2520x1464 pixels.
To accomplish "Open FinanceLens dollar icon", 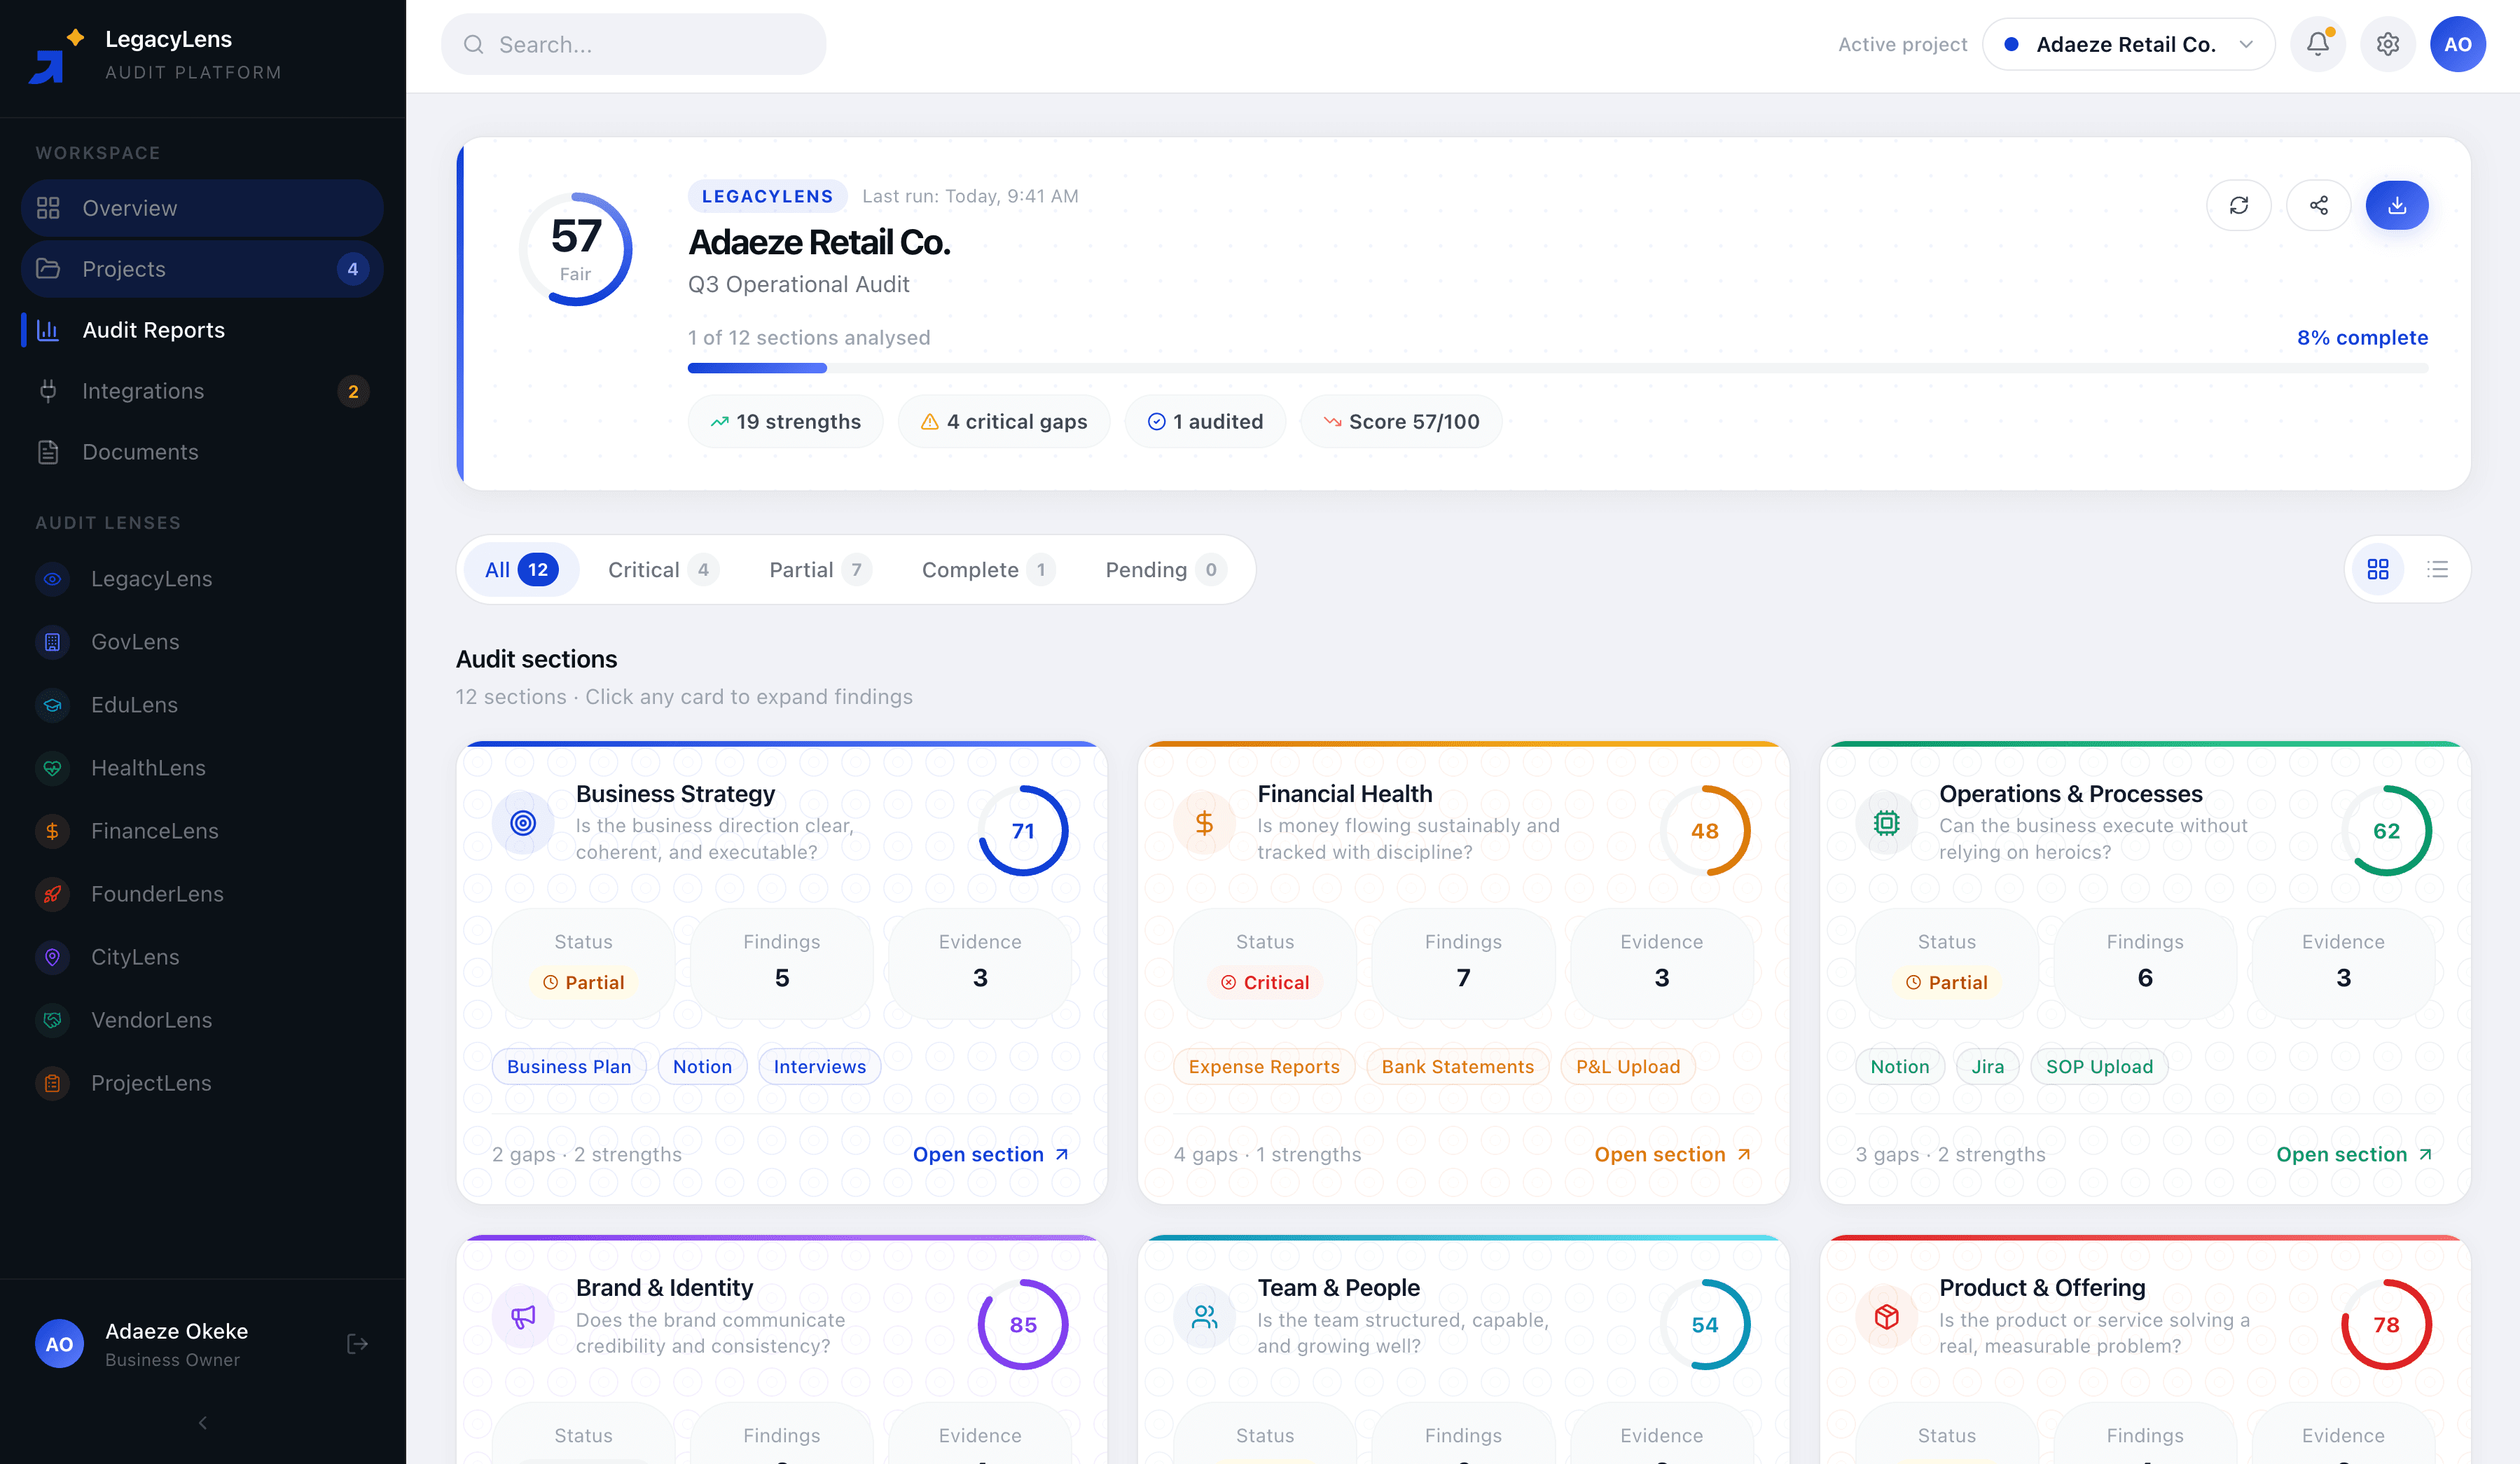I will [52, 831].
